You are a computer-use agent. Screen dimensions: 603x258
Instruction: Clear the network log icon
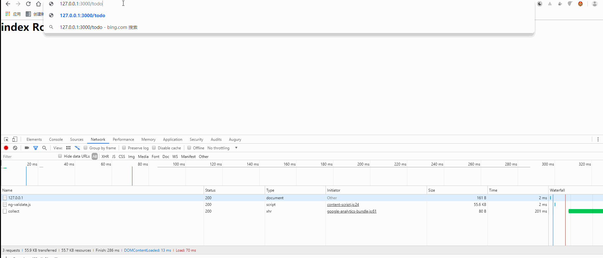click(x=15, y=148)
